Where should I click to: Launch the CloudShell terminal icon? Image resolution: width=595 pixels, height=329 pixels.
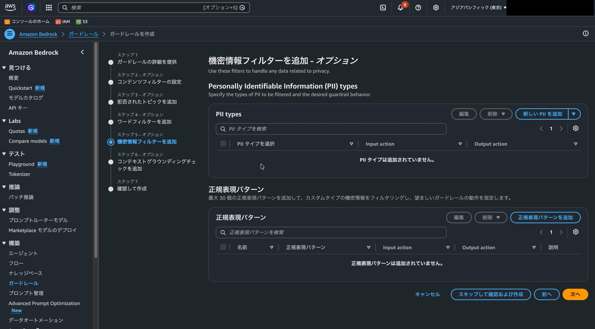(383, 7)
